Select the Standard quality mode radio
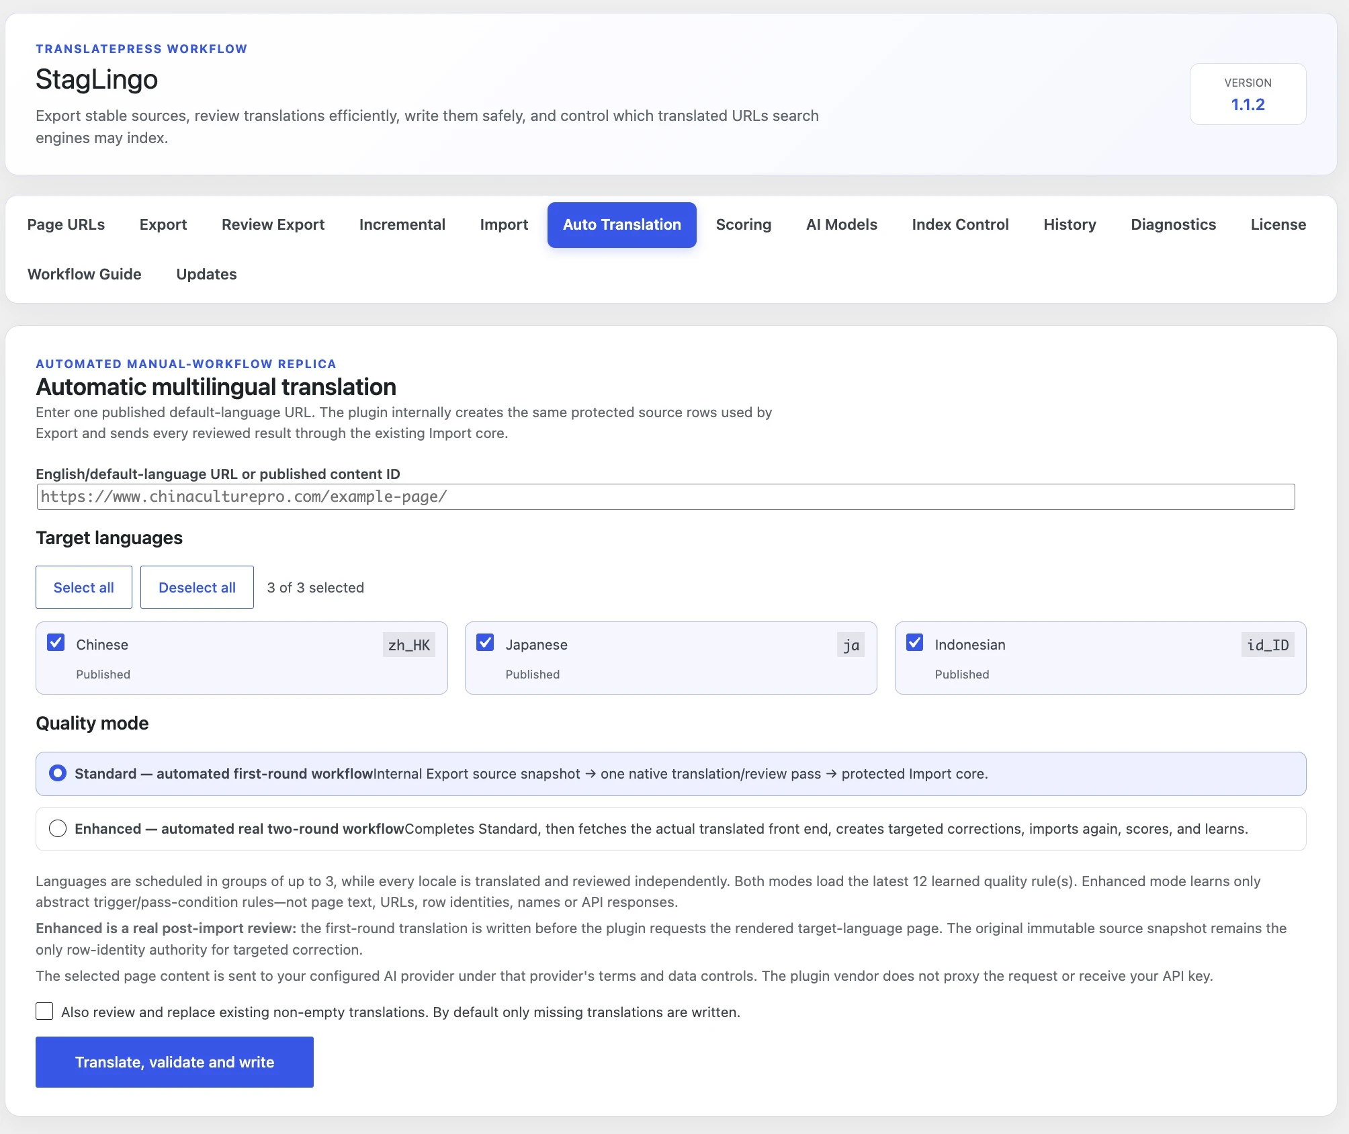Viewport: 1349px width, 1134px height. 58,773
